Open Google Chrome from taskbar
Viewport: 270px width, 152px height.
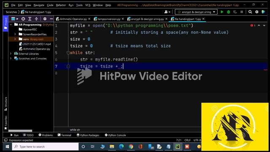point(131,147)
